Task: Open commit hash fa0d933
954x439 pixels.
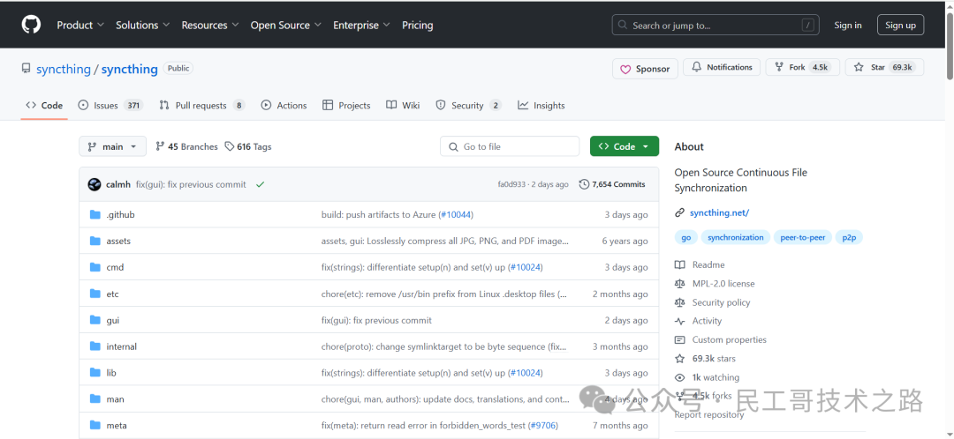Action: click(x=513, y=184)
